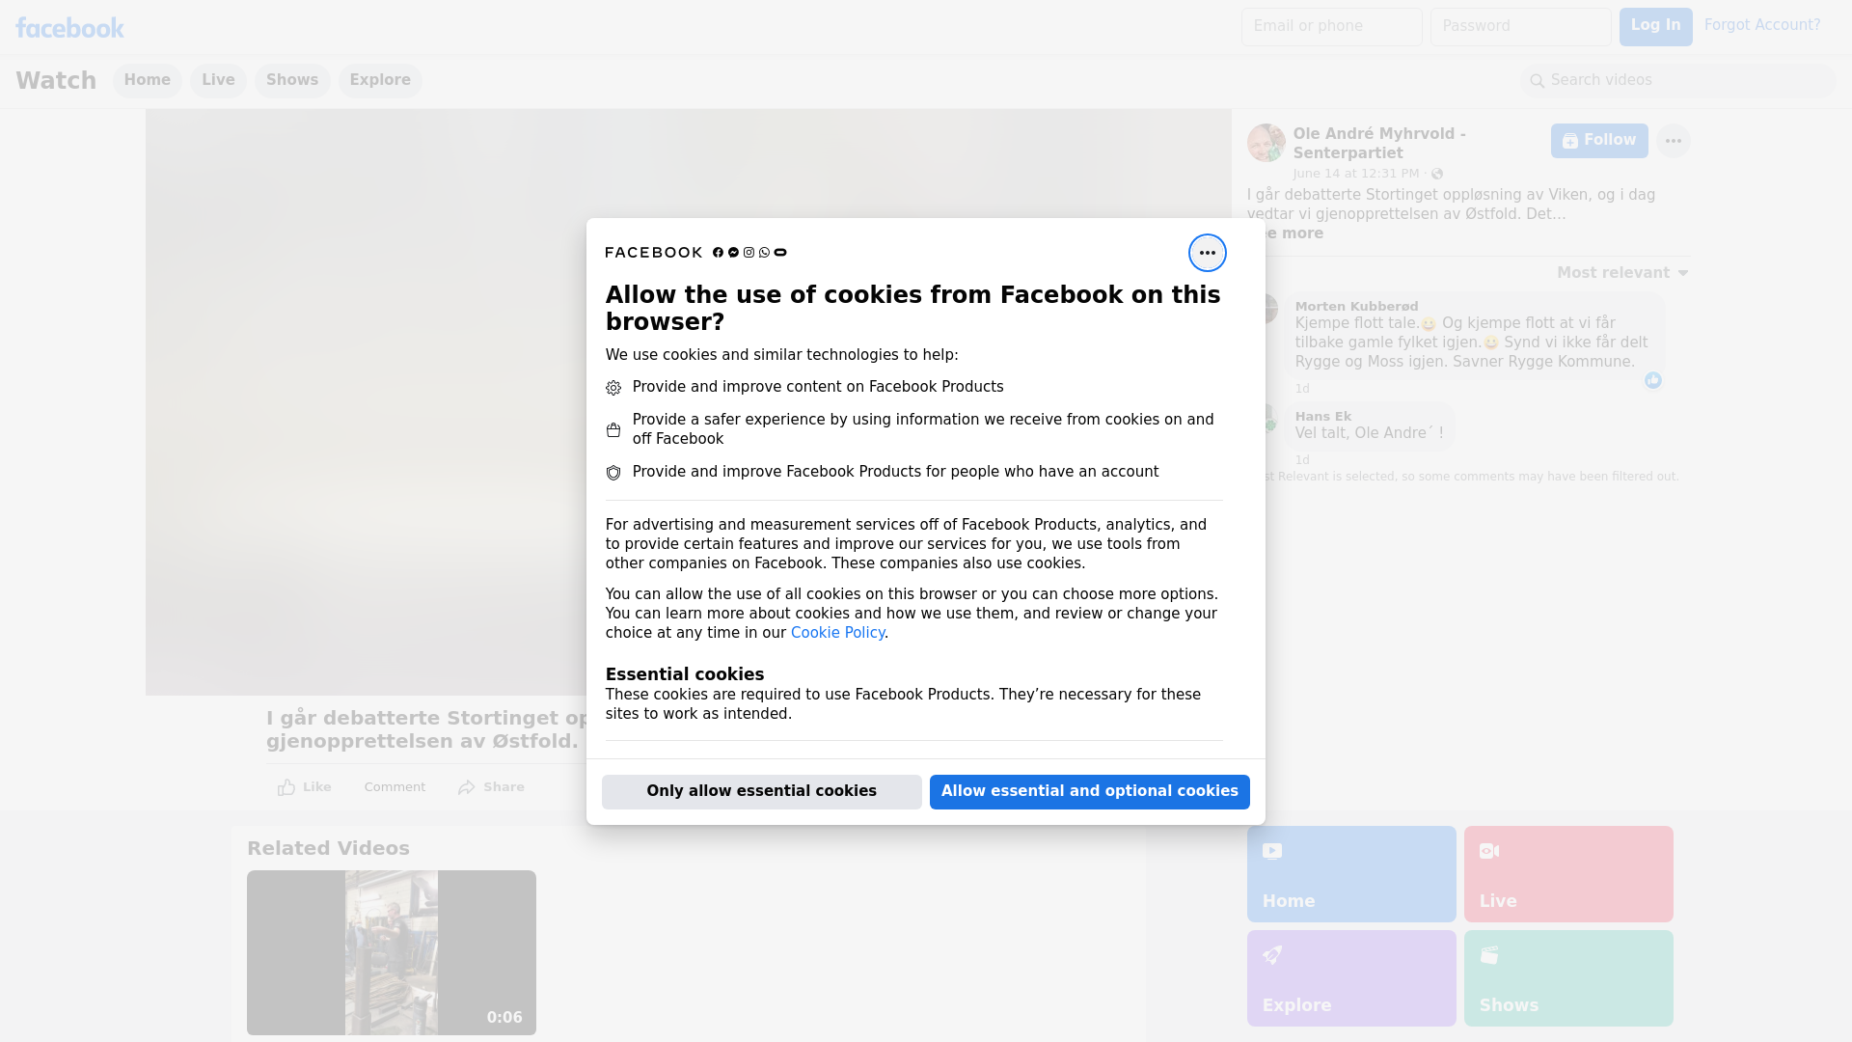1852x1042 pixels.
Task: Click the Live shortcut tile
Action: [1568, 874]
